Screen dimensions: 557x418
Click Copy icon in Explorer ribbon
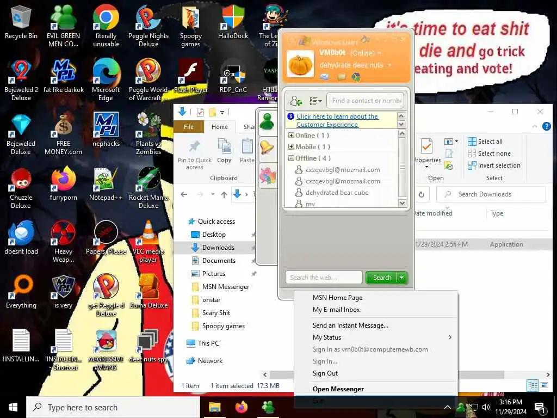224,151
